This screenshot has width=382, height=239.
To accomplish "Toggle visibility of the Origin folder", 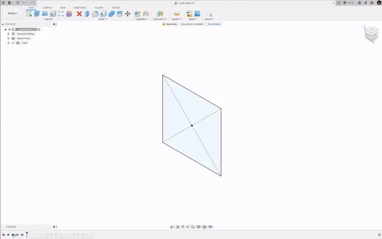I will [x=13, y=43].
